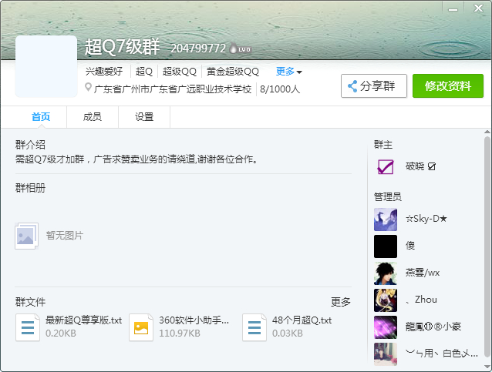Image resolution: width=492 pixels, height=372 pixels.
Task: Open 更多 link for group files
Action: [341, 302]
